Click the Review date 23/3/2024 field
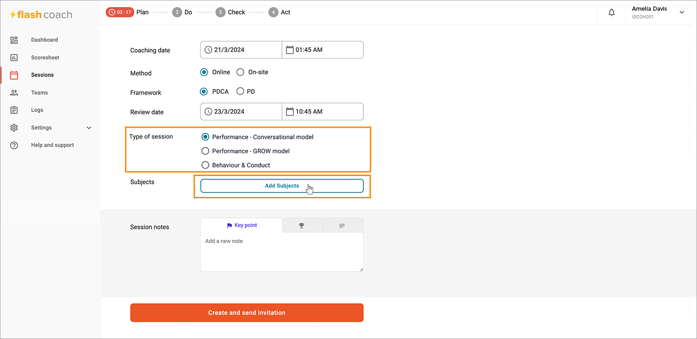The width and height of the screenshot is (697, 339). [241, 111]
